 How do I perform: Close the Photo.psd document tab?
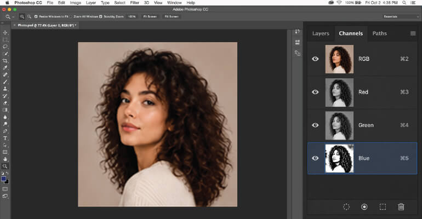[15, 25]
